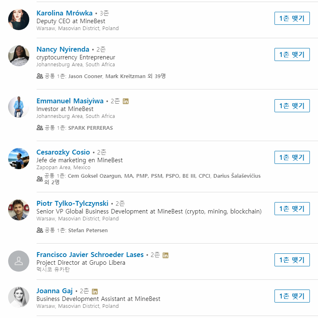Image resolution: width=318 pixels, height=318 pixels.
Task: Click LinkedIn badge icon next to Joanna Gaj
Action: [95, 292]
